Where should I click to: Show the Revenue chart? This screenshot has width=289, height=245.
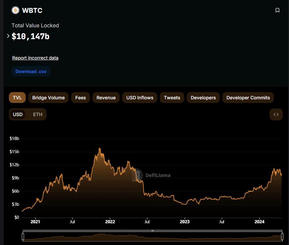(x=106, y=97)
